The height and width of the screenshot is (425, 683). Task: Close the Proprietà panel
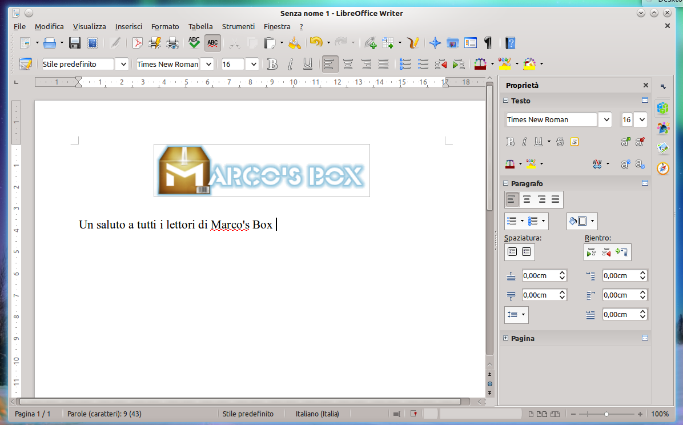click(645, 85)
